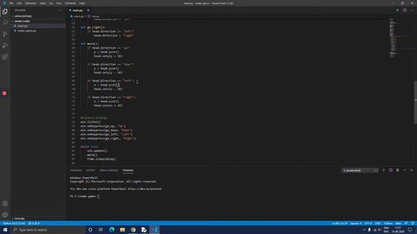Show hidden icons in system tray
The width and height of the screenshot is (417, 234).
(364, 229)
